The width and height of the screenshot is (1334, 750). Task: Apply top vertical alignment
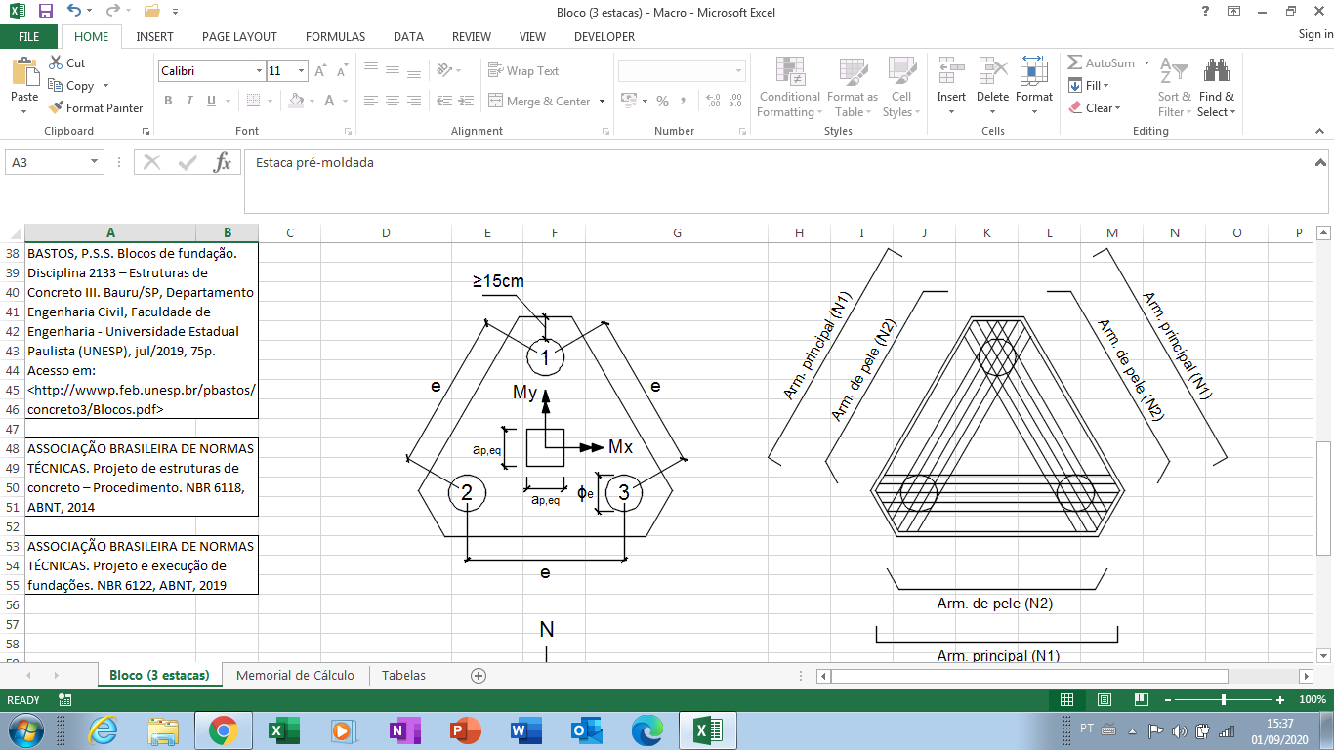pyautogui.click(x=371, y=70)
